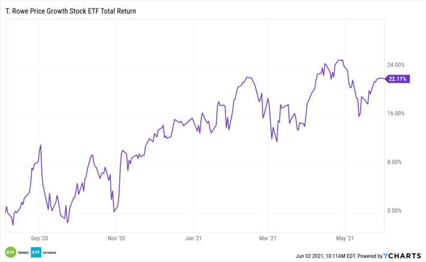Click the green ETF Trends logo
Viewport: 426px width, 262px height.
coord(10,252)
